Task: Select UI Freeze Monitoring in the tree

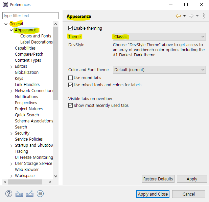Action: tap(34, 157)
